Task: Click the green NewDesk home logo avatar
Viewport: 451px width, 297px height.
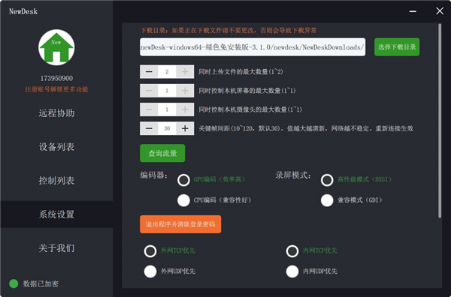Action: tap(56, 47)
